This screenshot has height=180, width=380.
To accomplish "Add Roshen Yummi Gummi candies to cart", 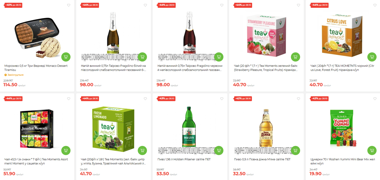I will pyautogui.click(x=372, y=150).
